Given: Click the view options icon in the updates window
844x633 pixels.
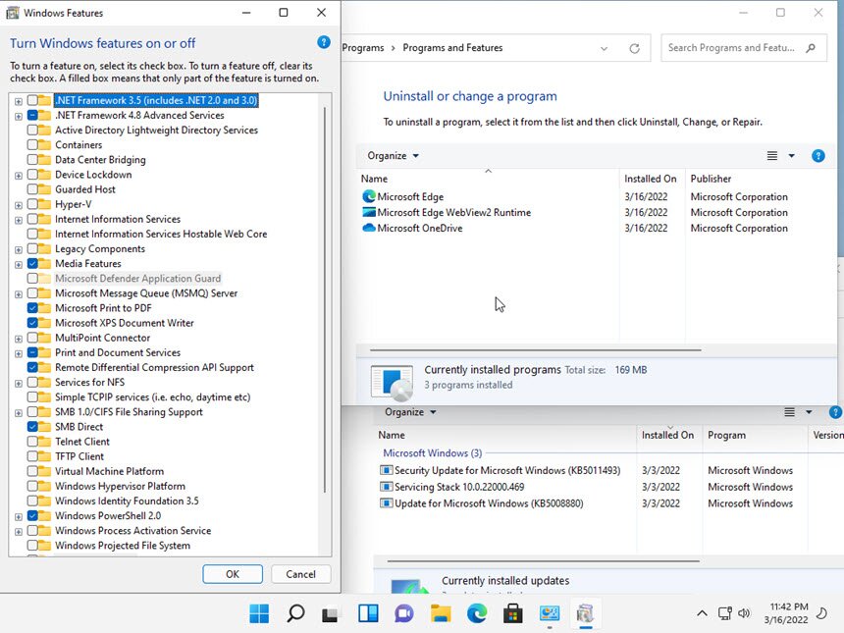Looking at the screenshot, I should coord(789,412).
